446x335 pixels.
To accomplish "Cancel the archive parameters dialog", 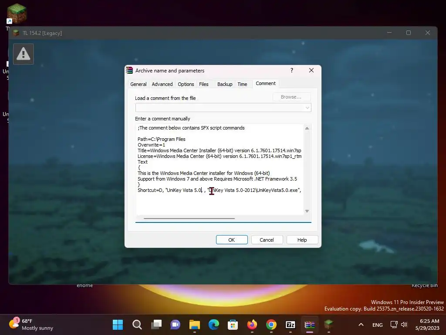I will coord(267,240).
